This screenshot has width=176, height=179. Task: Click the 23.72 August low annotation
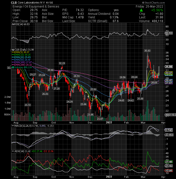28,105
